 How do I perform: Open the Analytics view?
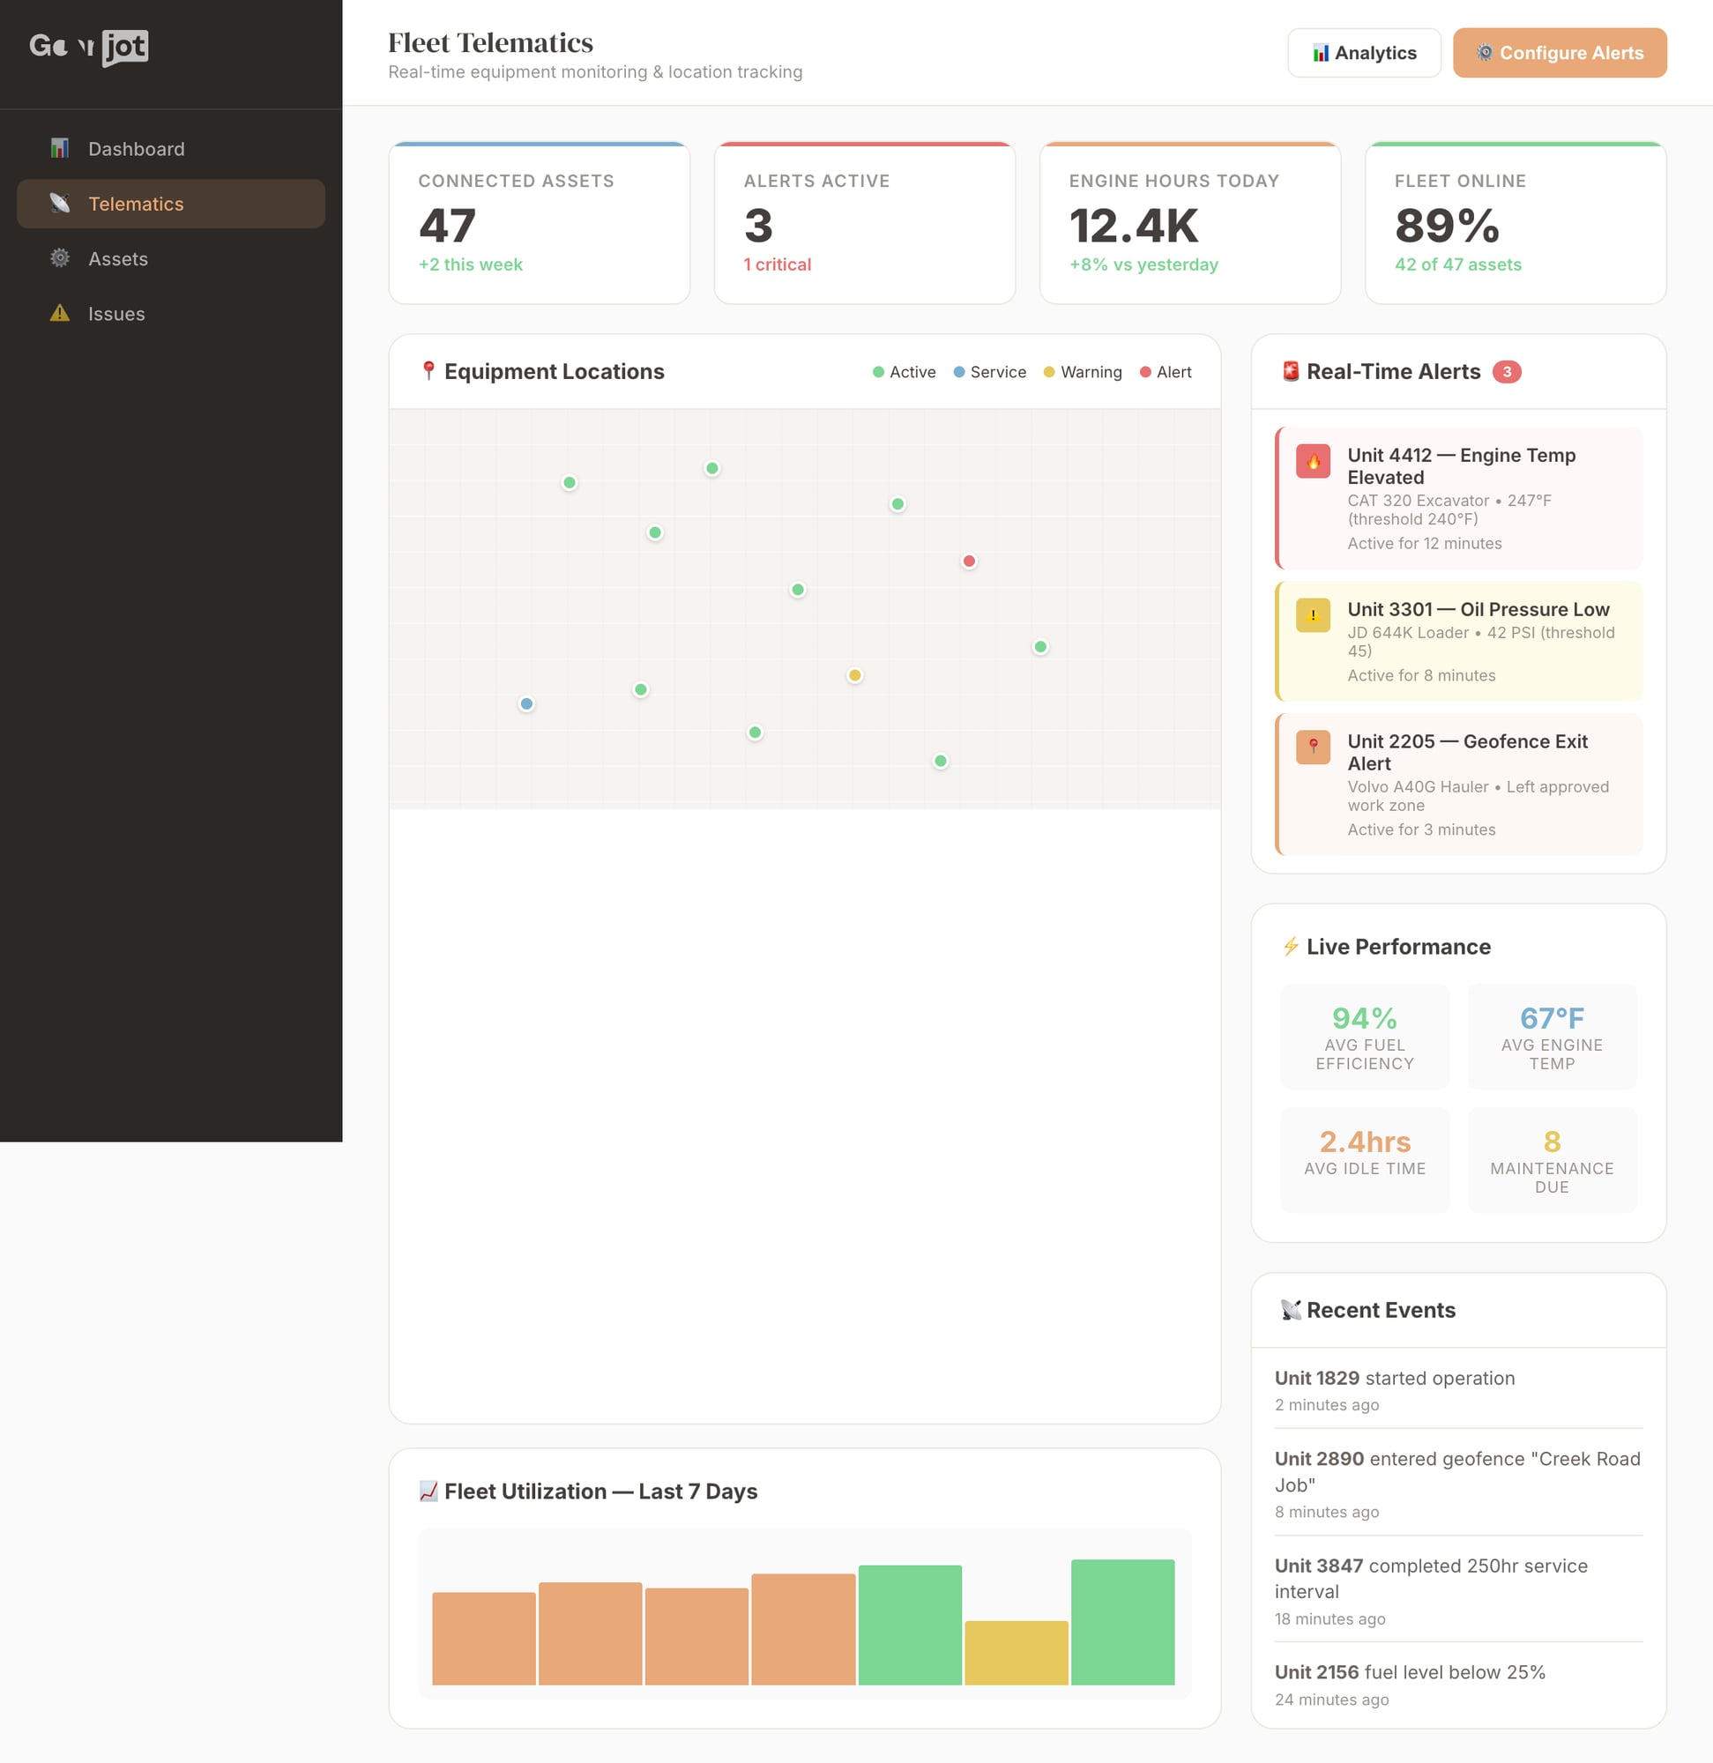[1364, 52]
